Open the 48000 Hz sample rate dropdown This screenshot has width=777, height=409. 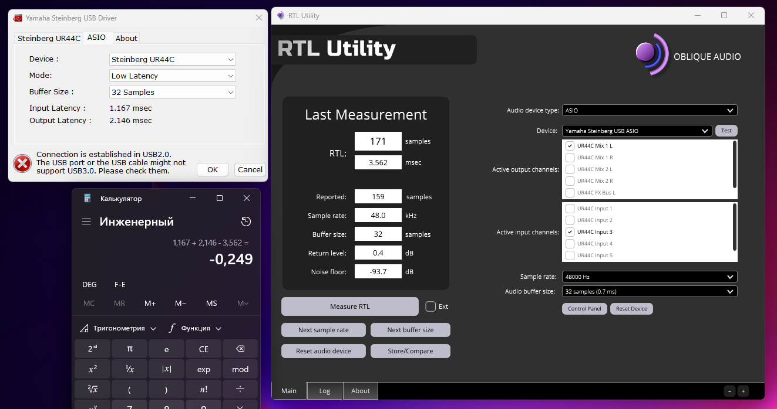pos(650,277)
